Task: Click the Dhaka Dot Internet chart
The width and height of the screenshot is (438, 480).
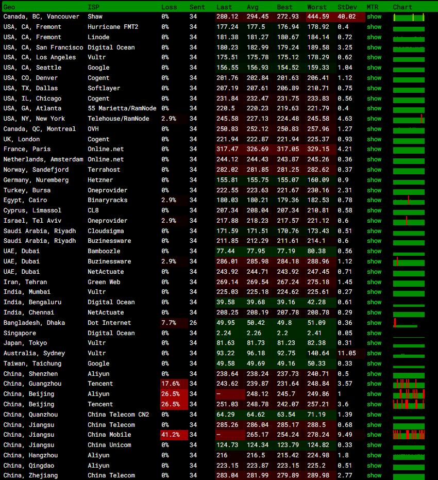Action: pyautogui.click(x=406, y=323)
